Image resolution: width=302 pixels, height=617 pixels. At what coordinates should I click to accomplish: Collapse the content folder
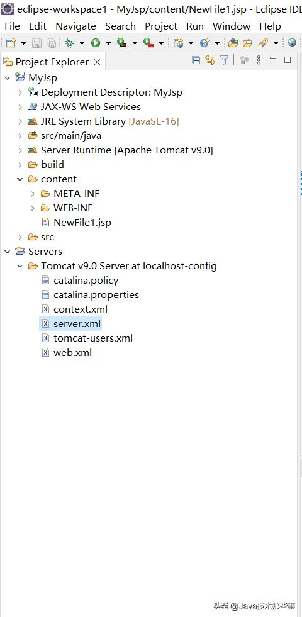[x=20, y=179]
